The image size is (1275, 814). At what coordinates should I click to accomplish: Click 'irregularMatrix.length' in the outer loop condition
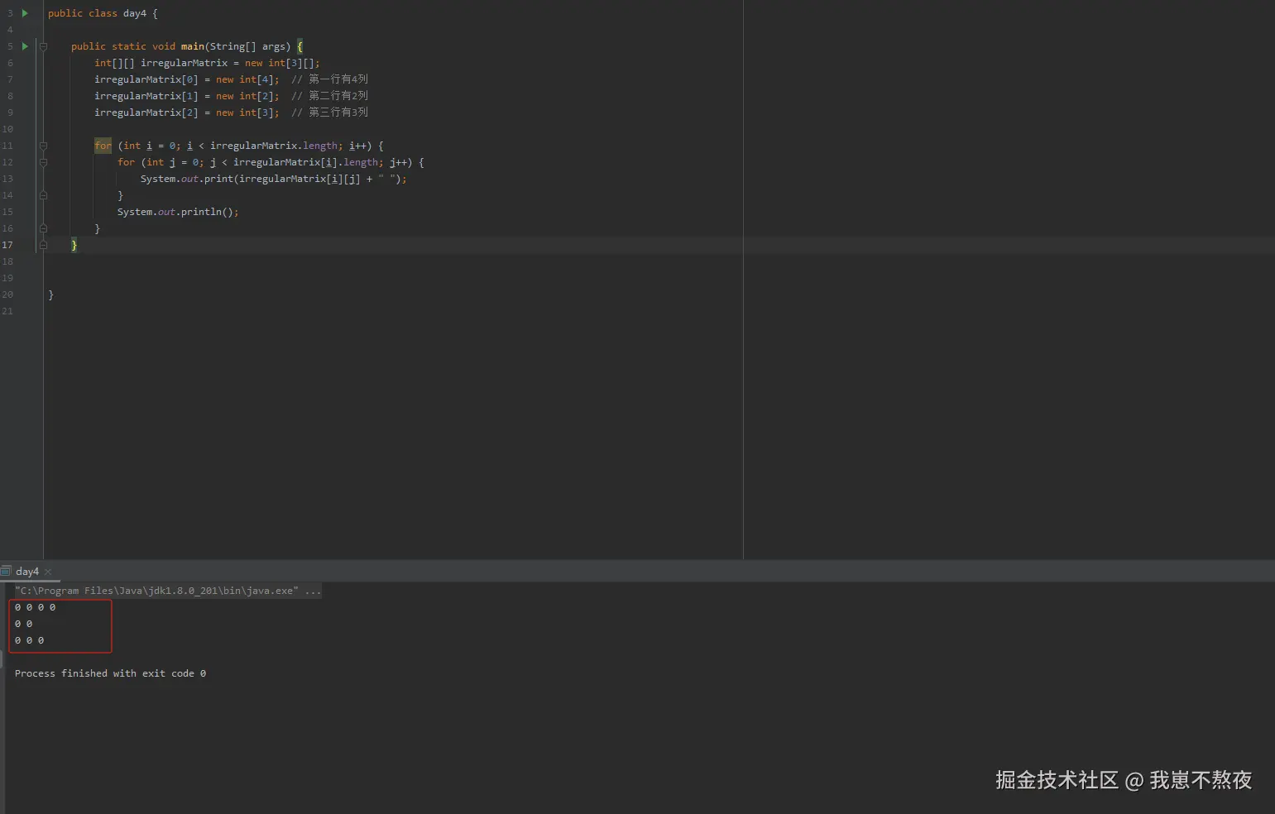[274, 146]
